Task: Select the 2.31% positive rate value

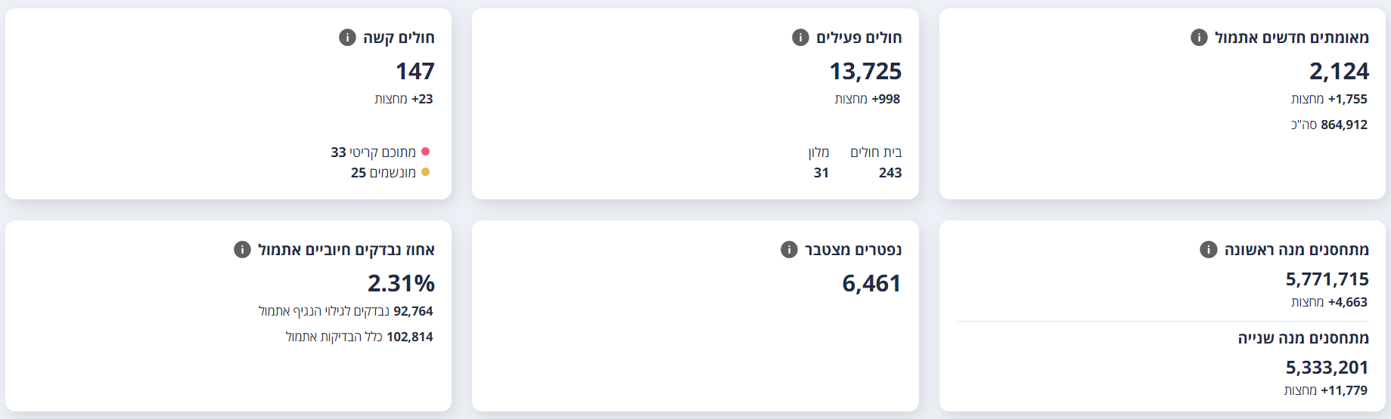Action: (401, 283)
